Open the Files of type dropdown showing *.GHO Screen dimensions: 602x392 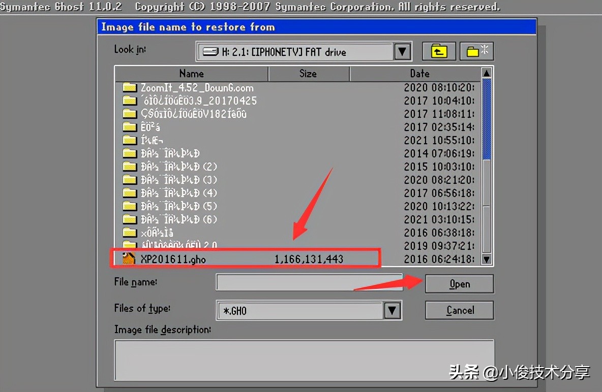pos(392,310)
